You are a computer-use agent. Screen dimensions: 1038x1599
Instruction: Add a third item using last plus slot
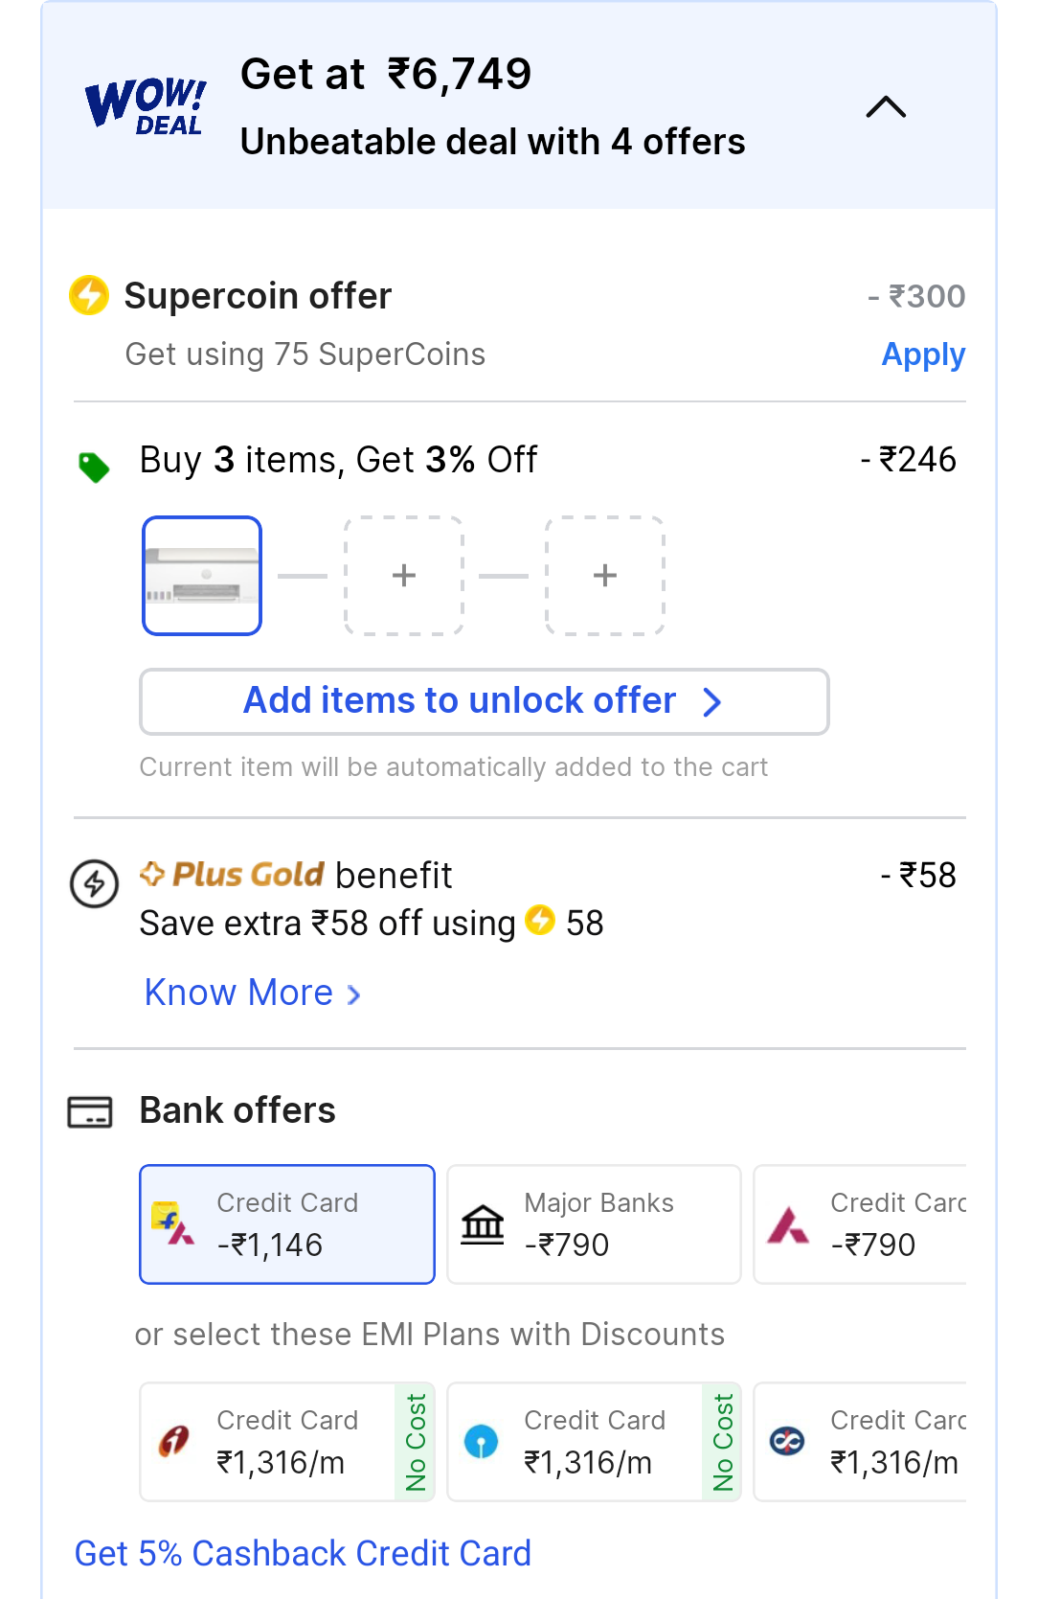coord(605,576)
